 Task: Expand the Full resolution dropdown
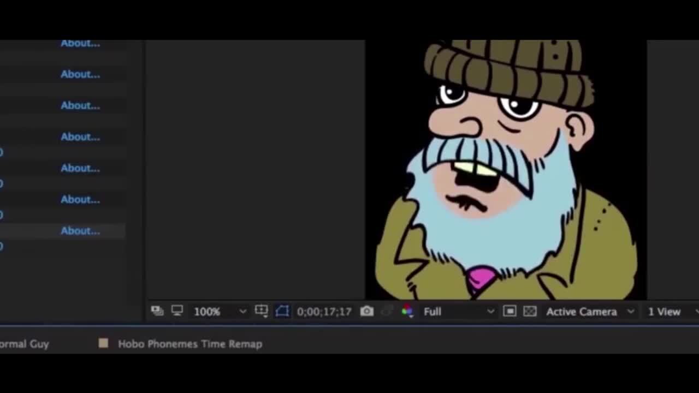(x=459, y=312)
